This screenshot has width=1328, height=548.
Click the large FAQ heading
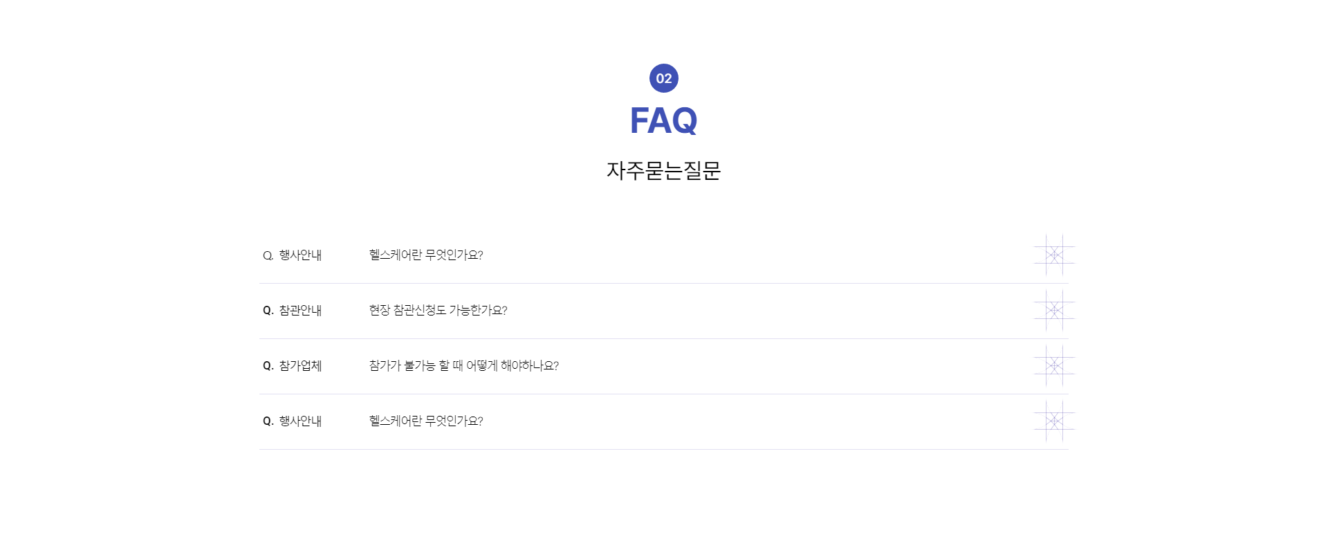coord(664,120)
